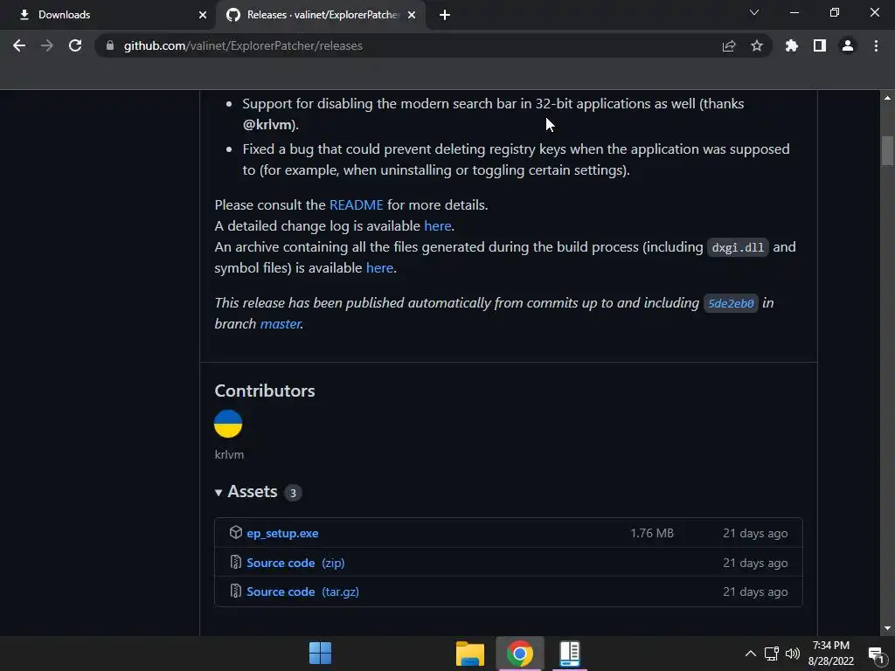Image resolution: width=895 pixels, height=671 pixels.
Task: Open the @krlvm mention
Action: point(268,124)
